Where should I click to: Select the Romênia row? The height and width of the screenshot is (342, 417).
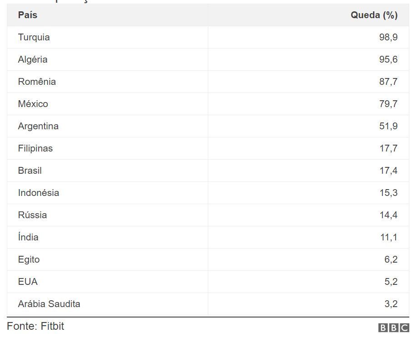(x=208, y=82)
